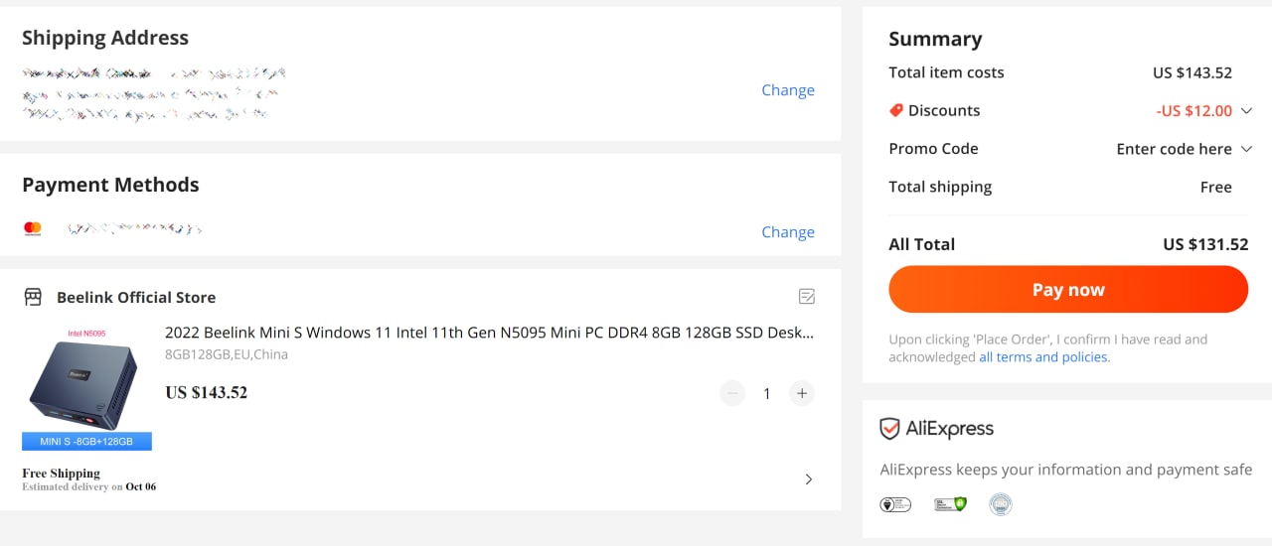Change the payment method
The height and width of the screenshot is (546, 1272).
pyautogui.click(x=788, y=232)
